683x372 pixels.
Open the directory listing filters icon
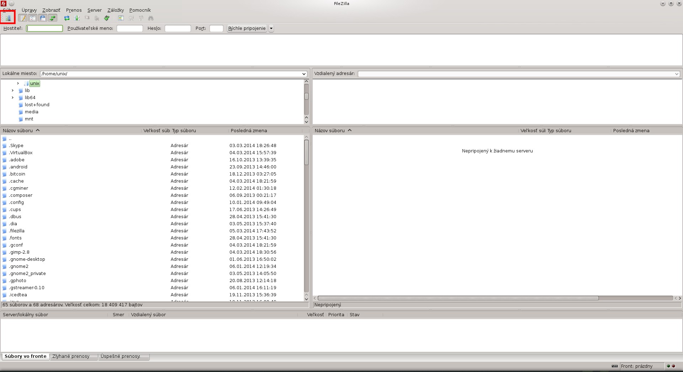[121, 18]
